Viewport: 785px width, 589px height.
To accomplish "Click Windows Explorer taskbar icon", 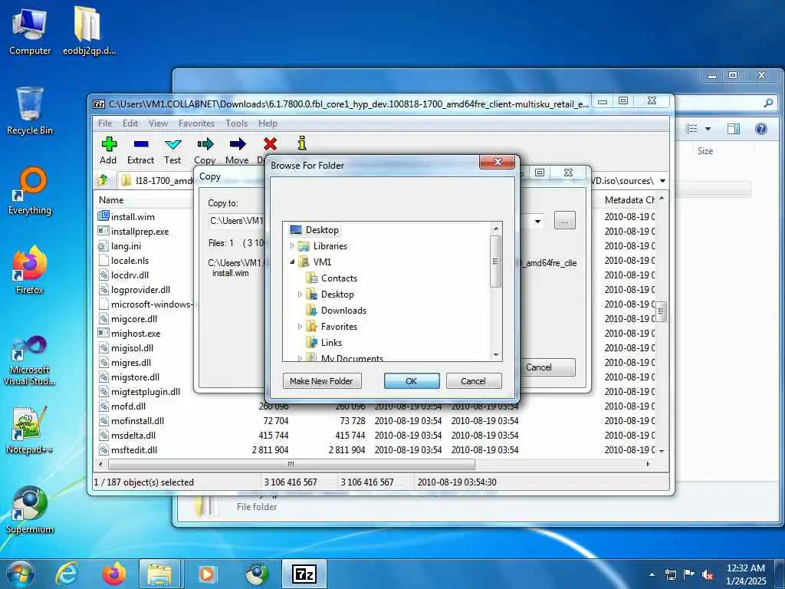I will tap(159, 574).
